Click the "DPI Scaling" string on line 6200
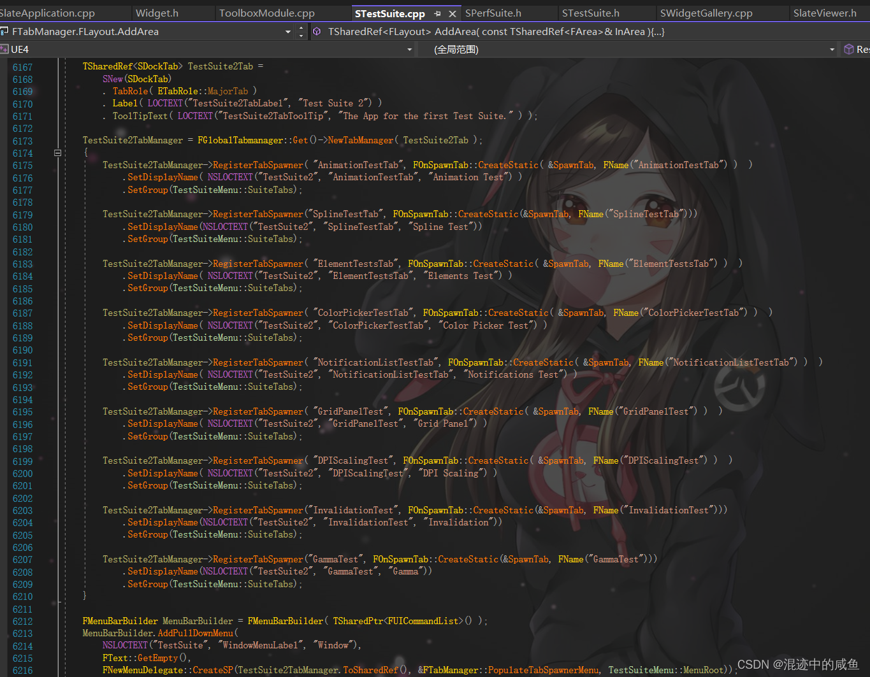The image size is (870, 677). [x=453, y=473]
